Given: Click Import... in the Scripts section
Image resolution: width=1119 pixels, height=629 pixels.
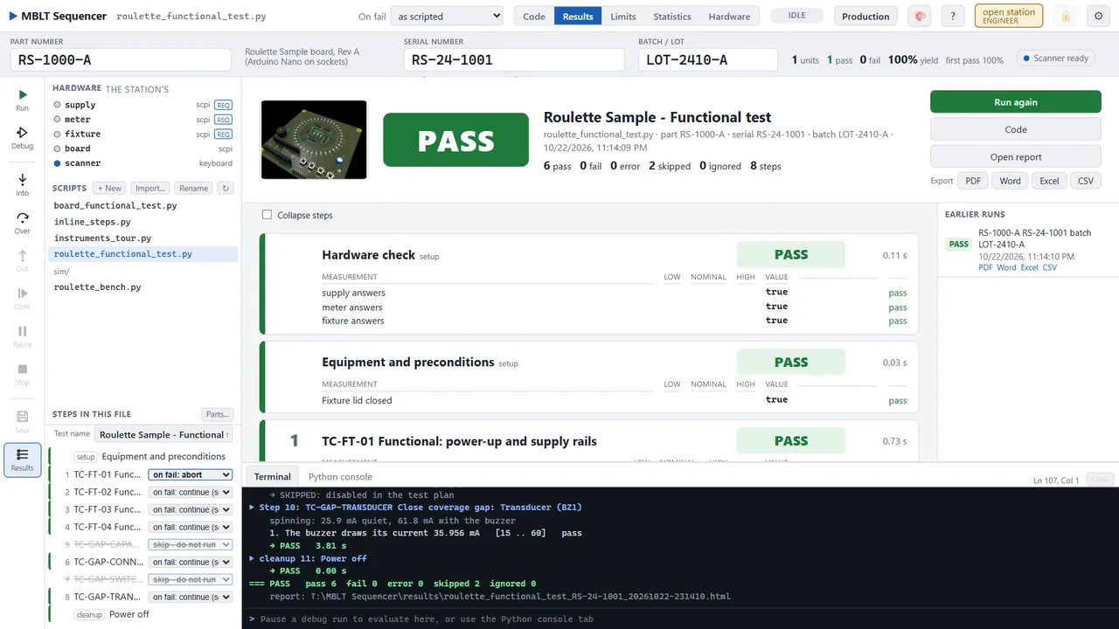Looking at the screenshot, I should 150,188.
